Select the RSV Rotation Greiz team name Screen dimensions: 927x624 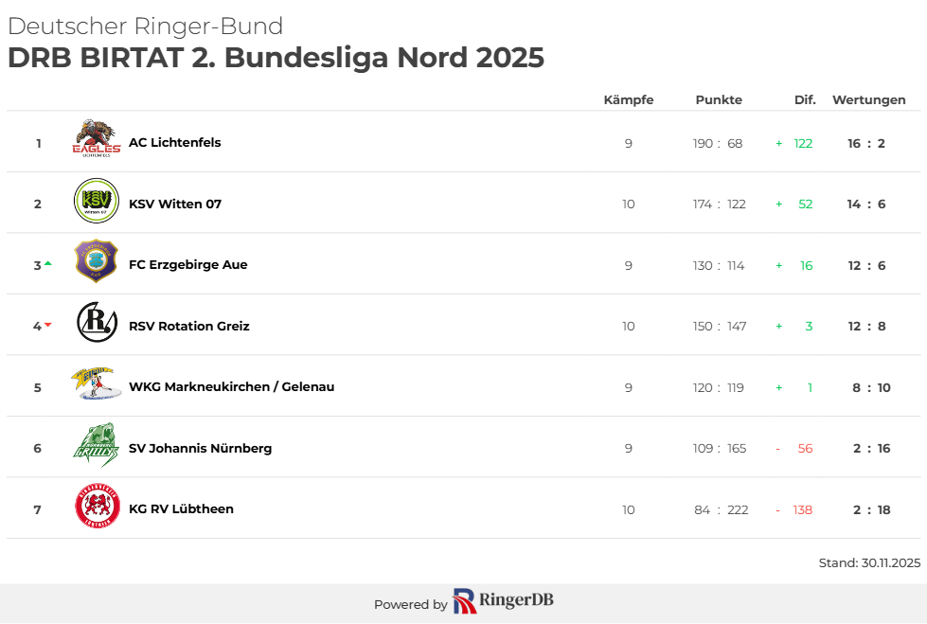coord(189,326)
